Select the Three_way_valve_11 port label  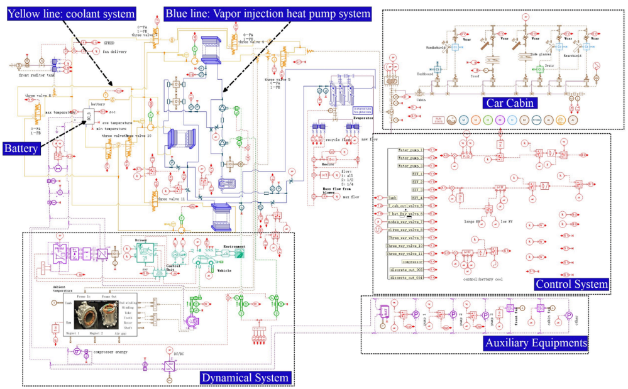[x=404, y=254]
